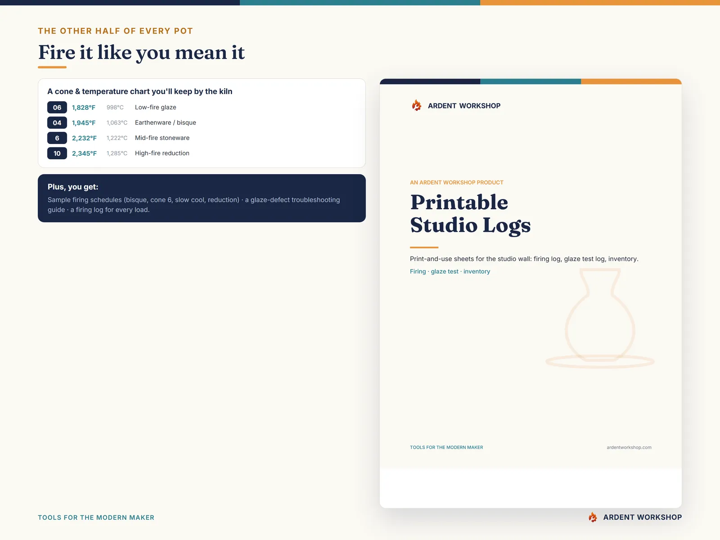Click the flame logo in the bottom footer
720x540 pixels.
pyautogui.click(x=593, y=517)
